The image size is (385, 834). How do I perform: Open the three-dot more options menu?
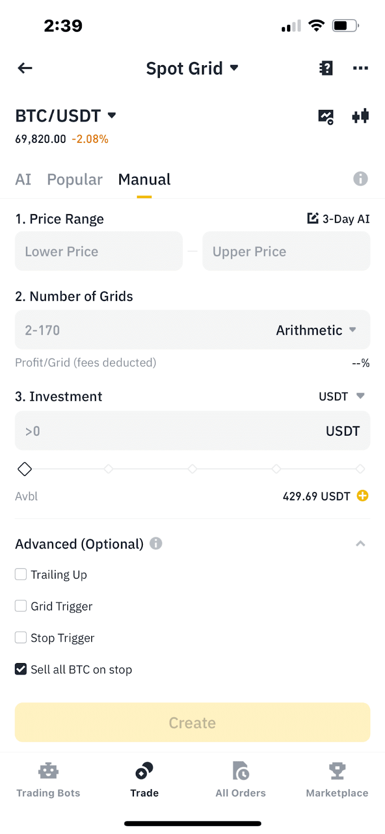360,68
